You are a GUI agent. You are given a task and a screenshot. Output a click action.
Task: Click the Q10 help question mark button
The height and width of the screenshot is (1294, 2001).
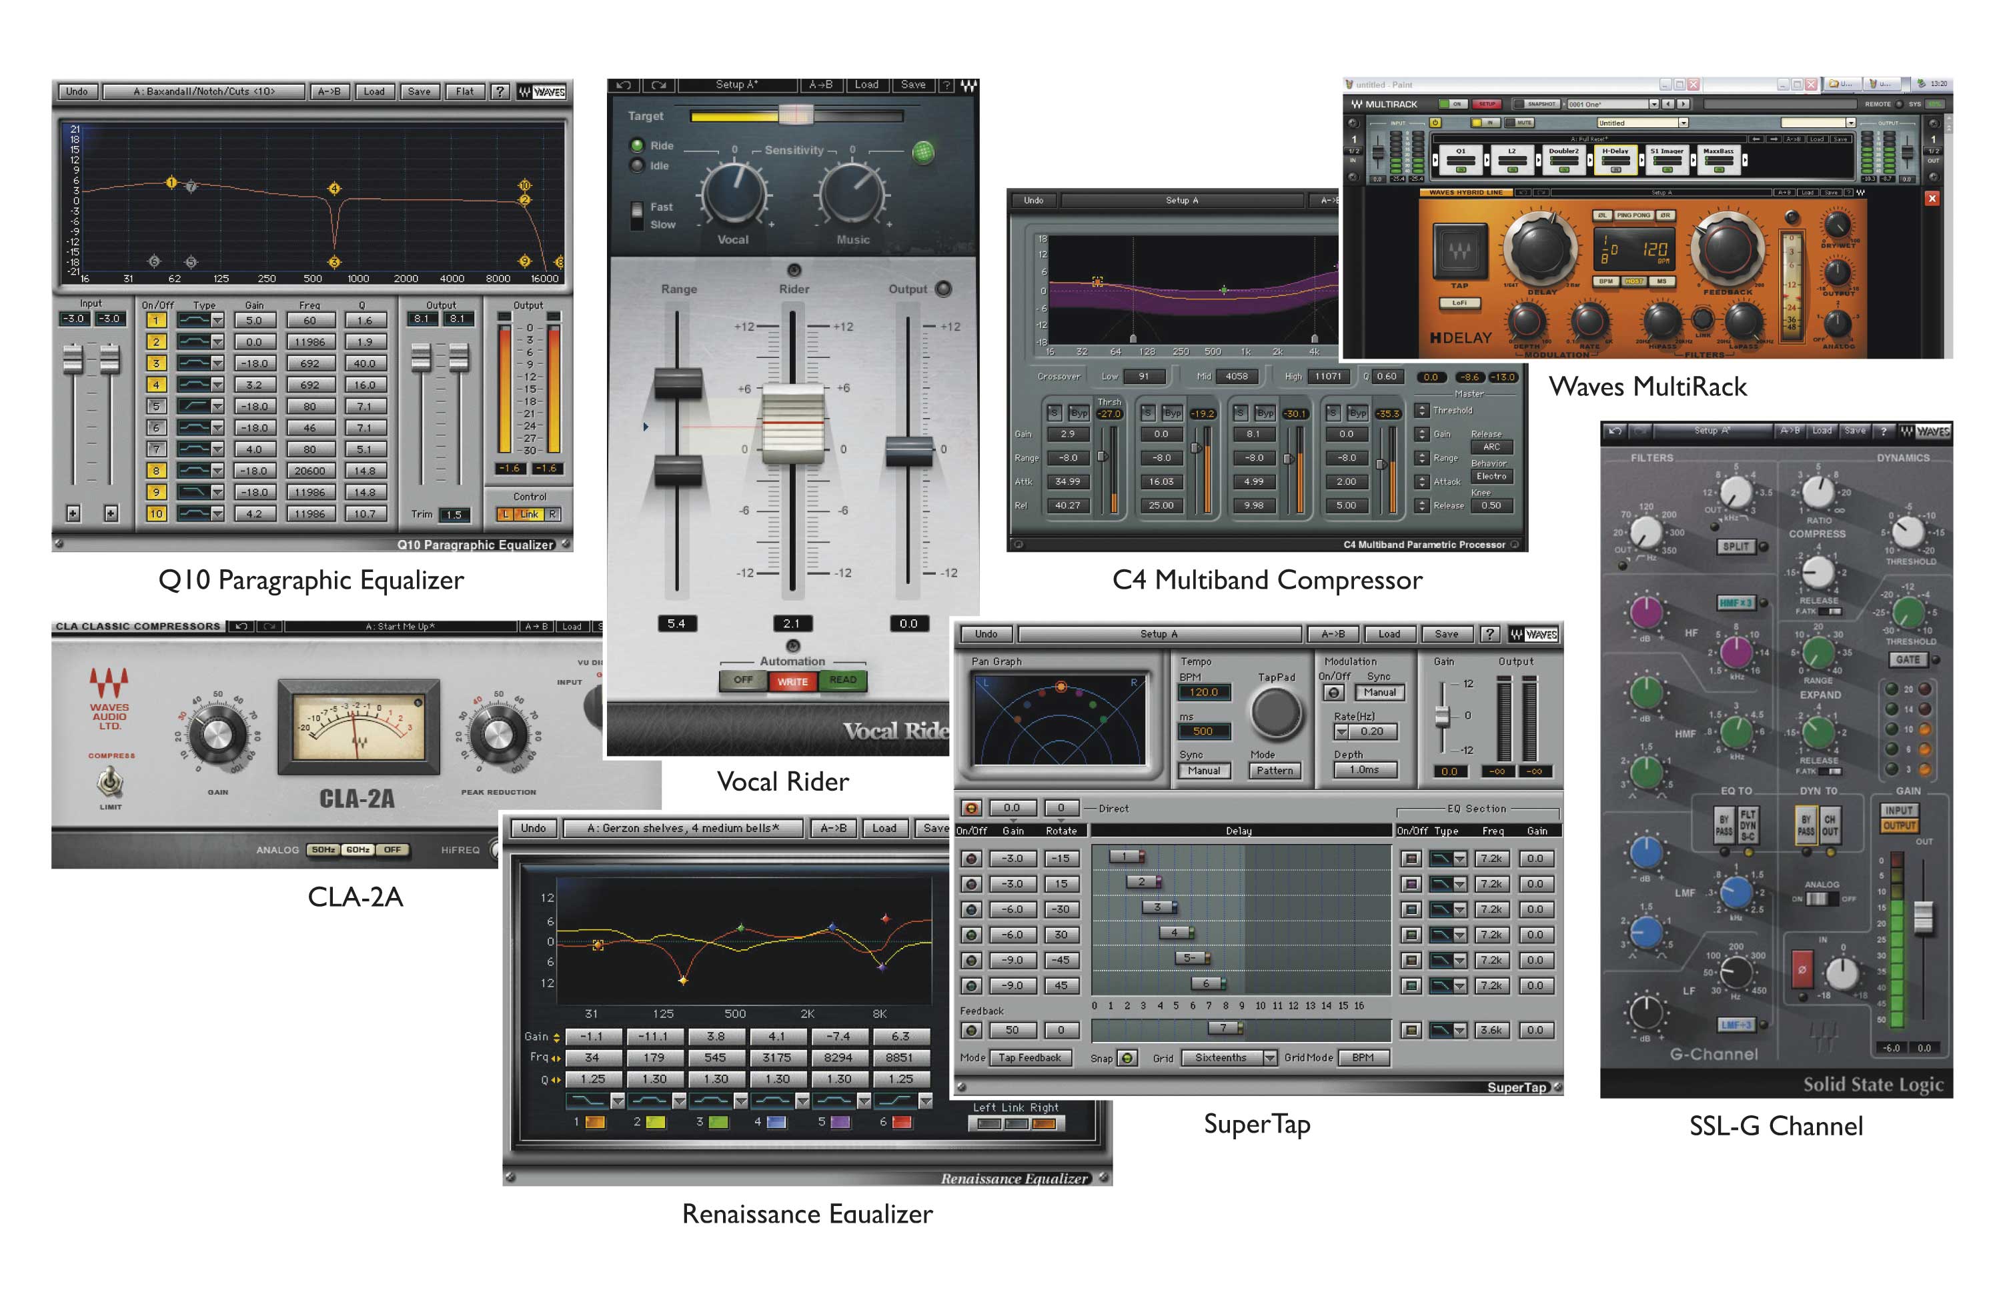pyautogui.click(x=500, y=91)
